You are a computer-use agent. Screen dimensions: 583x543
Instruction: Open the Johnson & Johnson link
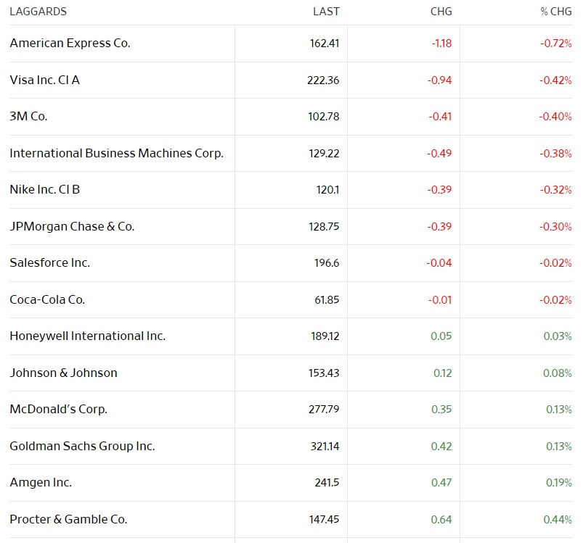tap(64, 373)
